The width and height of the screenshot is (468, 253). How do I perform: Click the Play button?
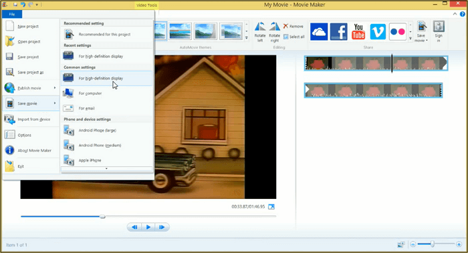148,227
